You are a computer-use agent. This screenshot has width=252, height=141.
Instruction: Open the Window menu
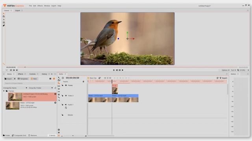[x=47, y=6]
